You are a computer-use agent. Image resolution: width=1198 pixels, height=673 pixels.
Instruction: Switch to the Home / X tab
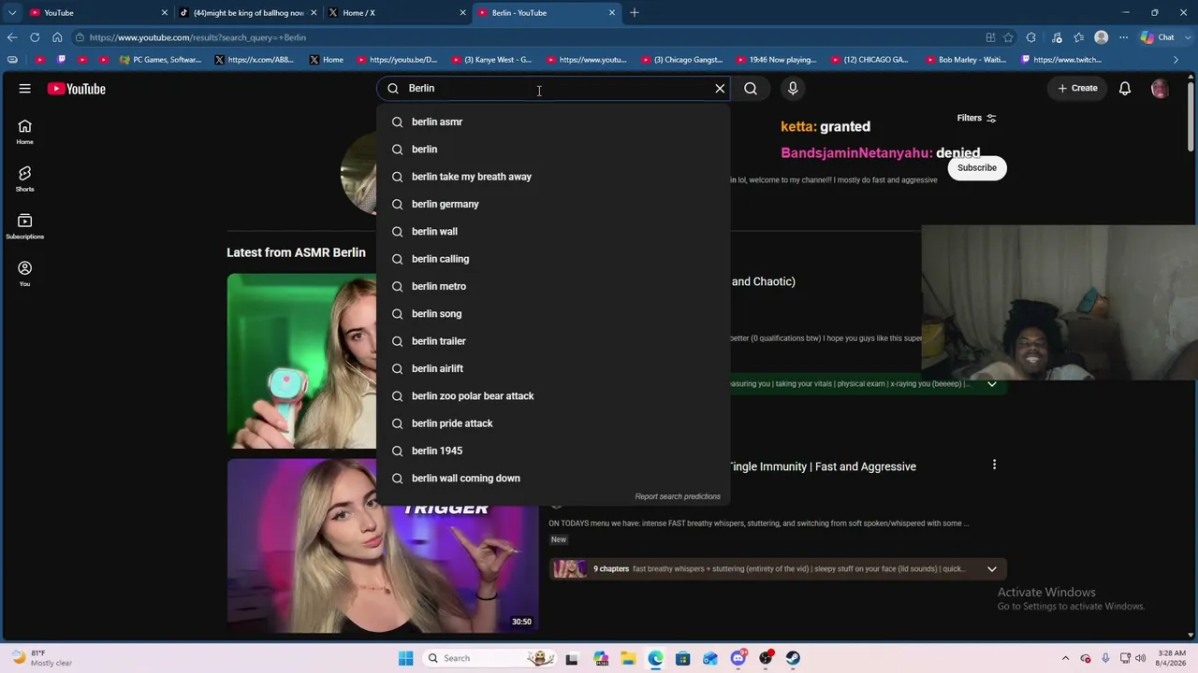(x=397, y=13)
